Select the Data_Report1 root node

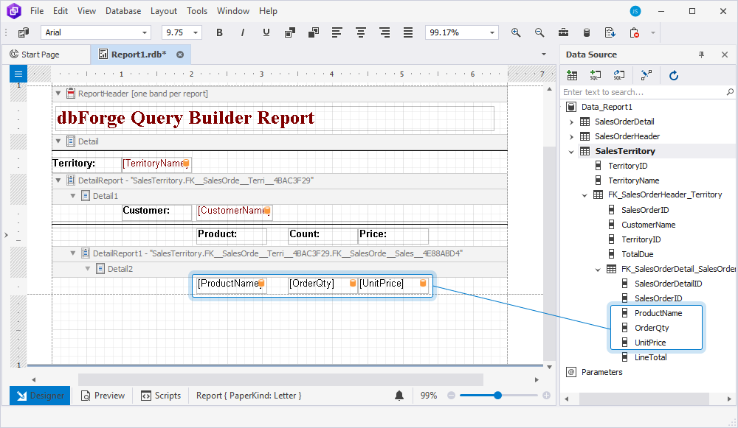click(606, 107)
